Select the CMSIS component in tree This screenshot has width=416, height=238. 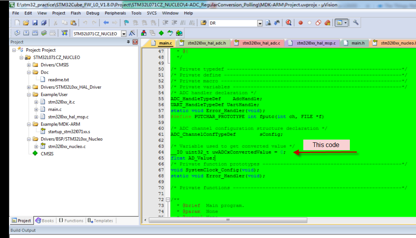(47, 154)
